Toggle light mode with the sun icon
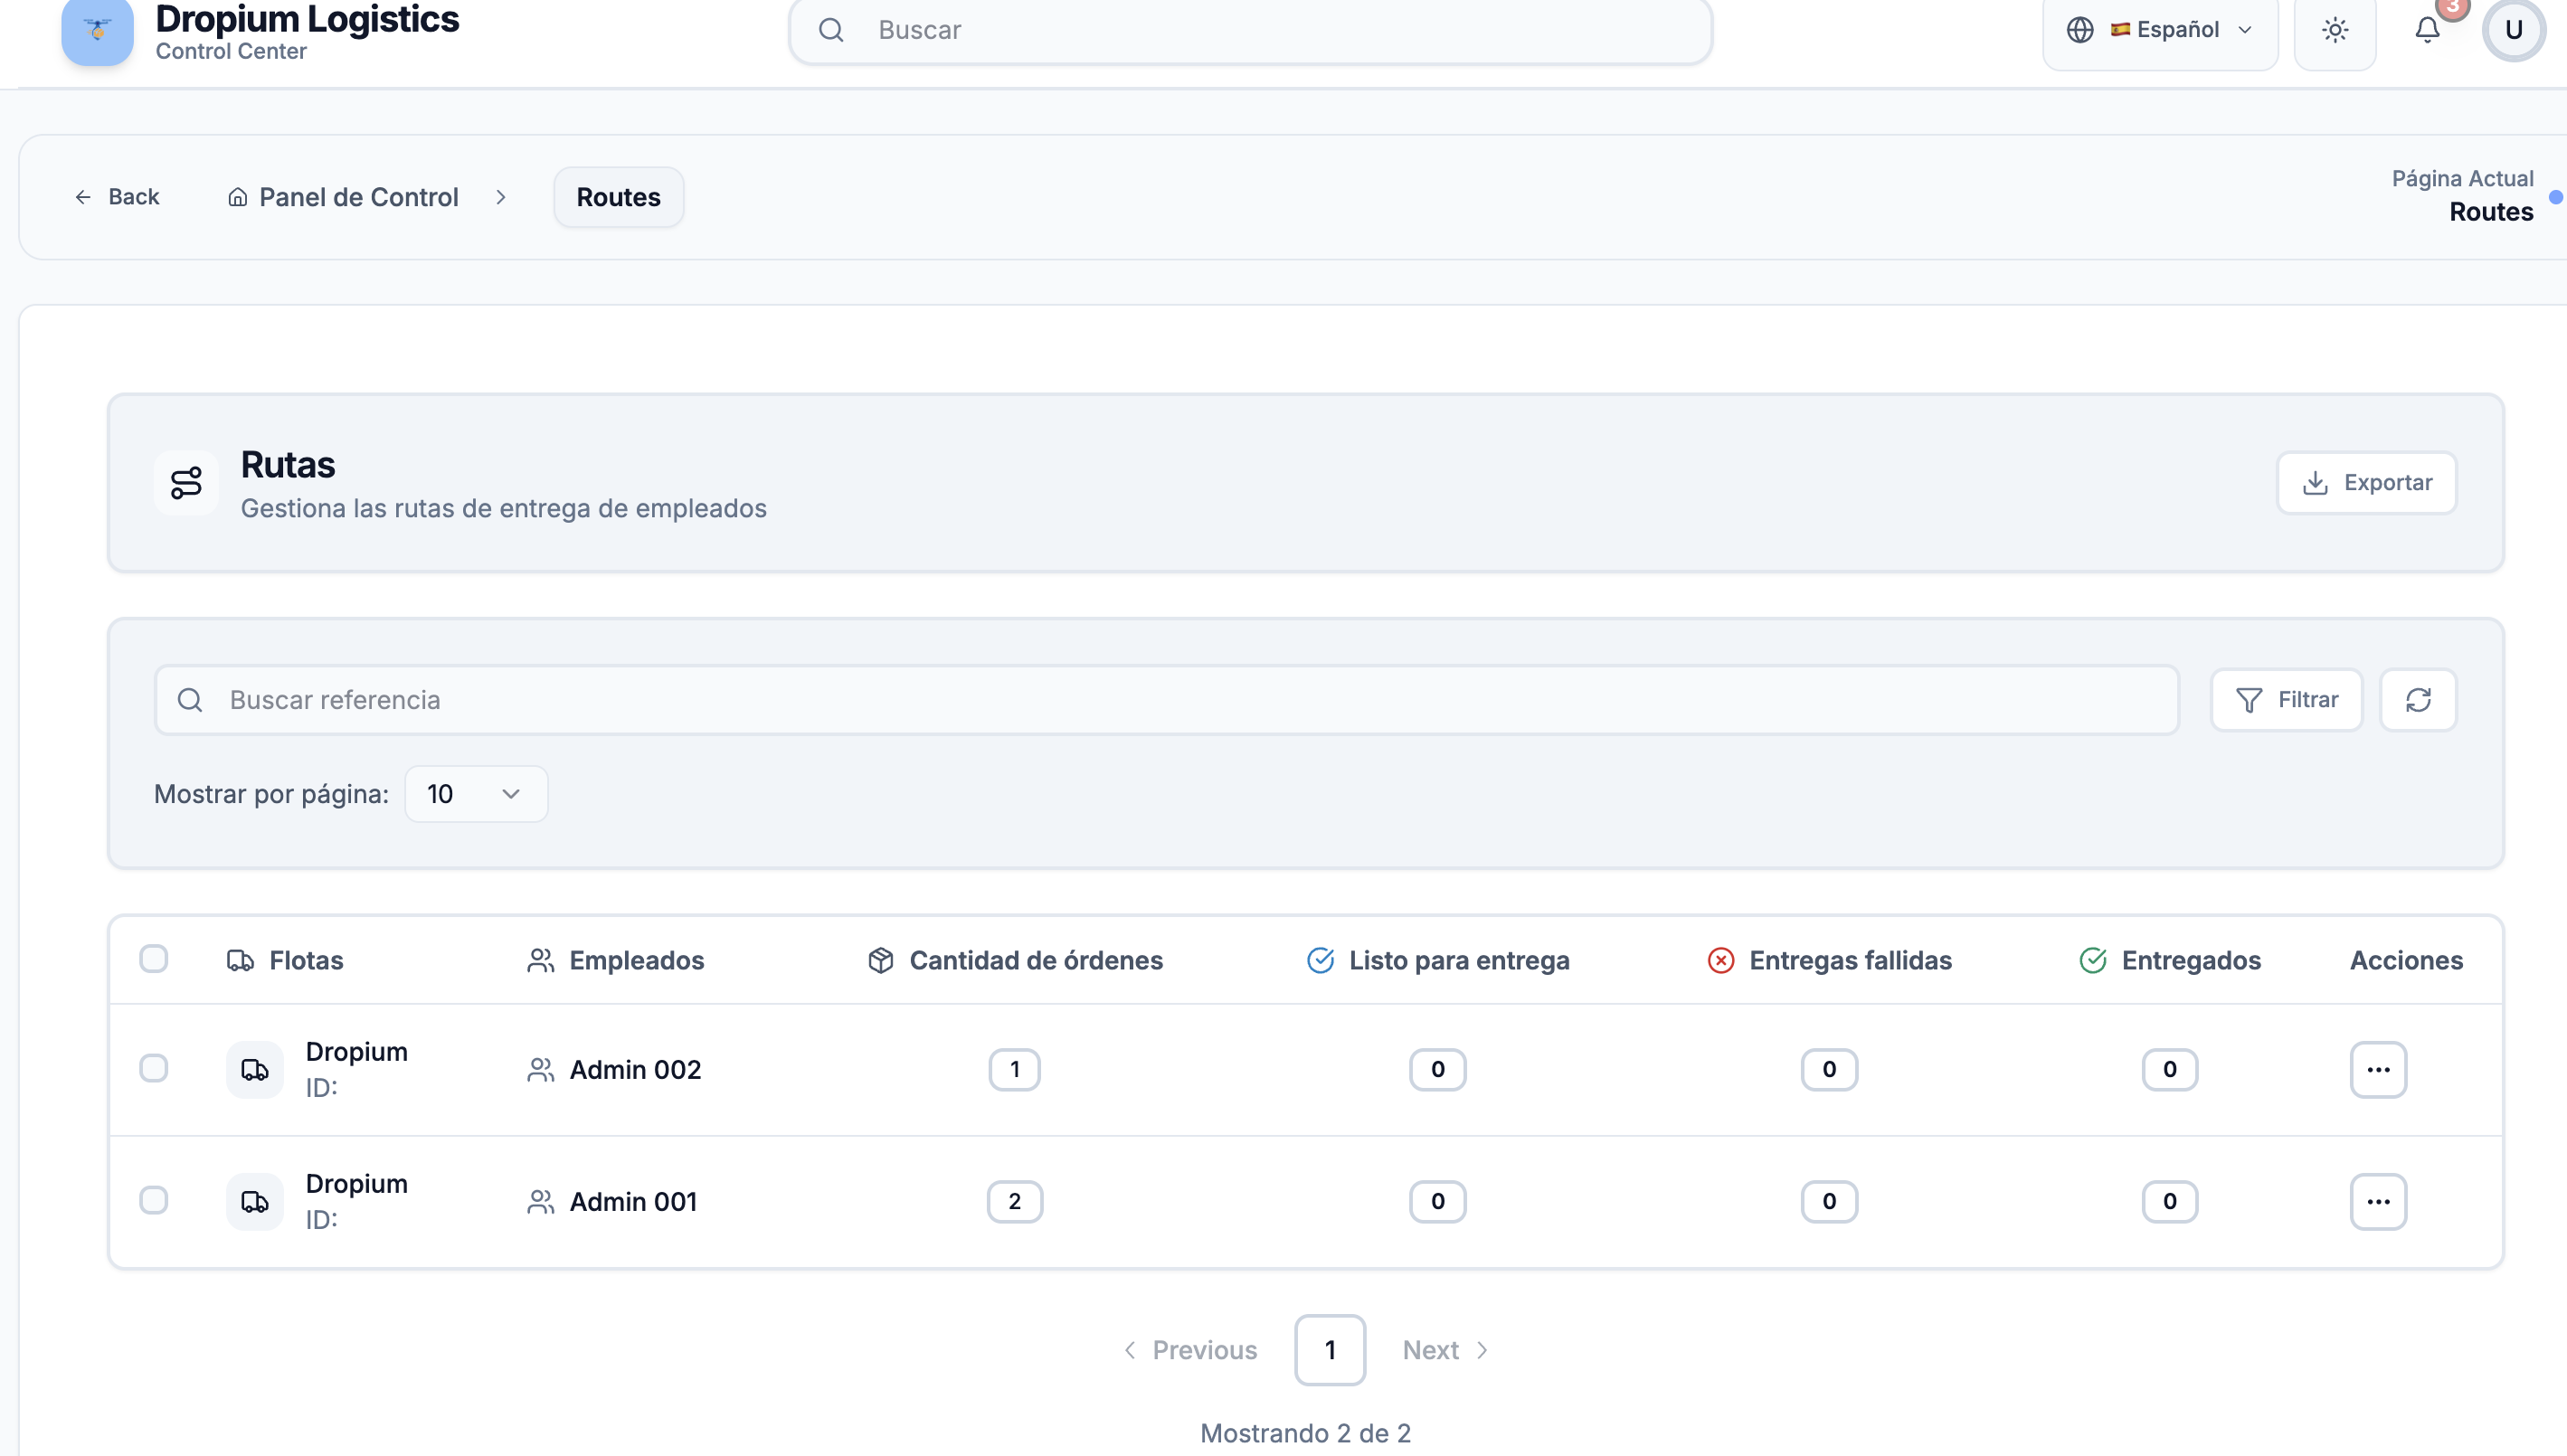 [2335, 30]
